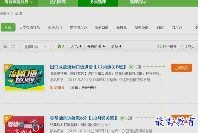Filter by 新概念
This screenshot has height=133, width=198.
coord(122,28)
